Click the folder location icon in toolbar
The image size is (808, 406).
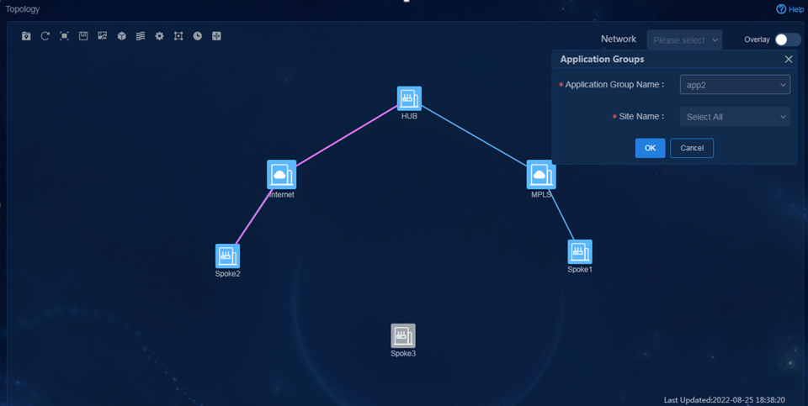tap(26, 36)
